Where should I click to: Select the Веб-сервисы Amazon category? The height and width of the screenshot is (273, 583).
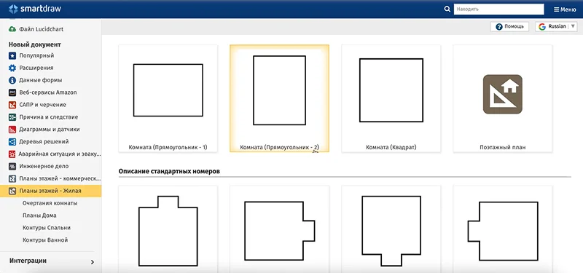pyautogui.click(x=48, y=92)
